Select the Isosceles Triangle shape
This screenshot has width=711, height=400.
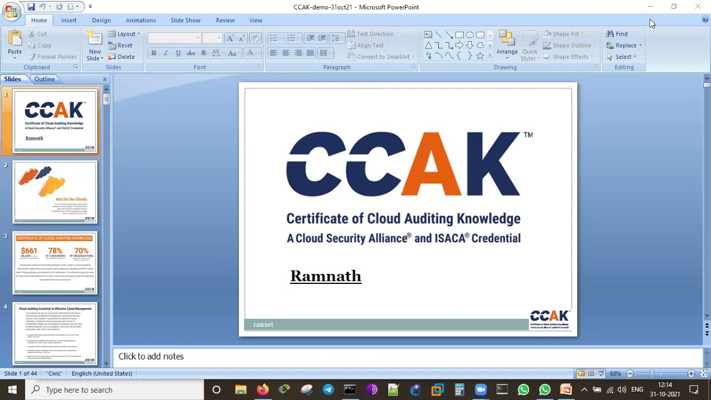(x=428, y=45)
